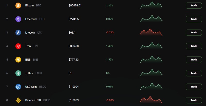Click the green Tether coin icon
Viewport: 206px width, 106px height.
coord(18,73)
